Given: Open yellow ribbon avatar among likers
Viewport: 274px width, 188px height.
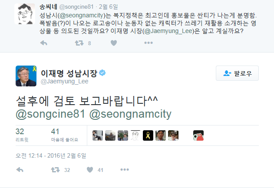Looking at the screenshot, I should (148, 135).
